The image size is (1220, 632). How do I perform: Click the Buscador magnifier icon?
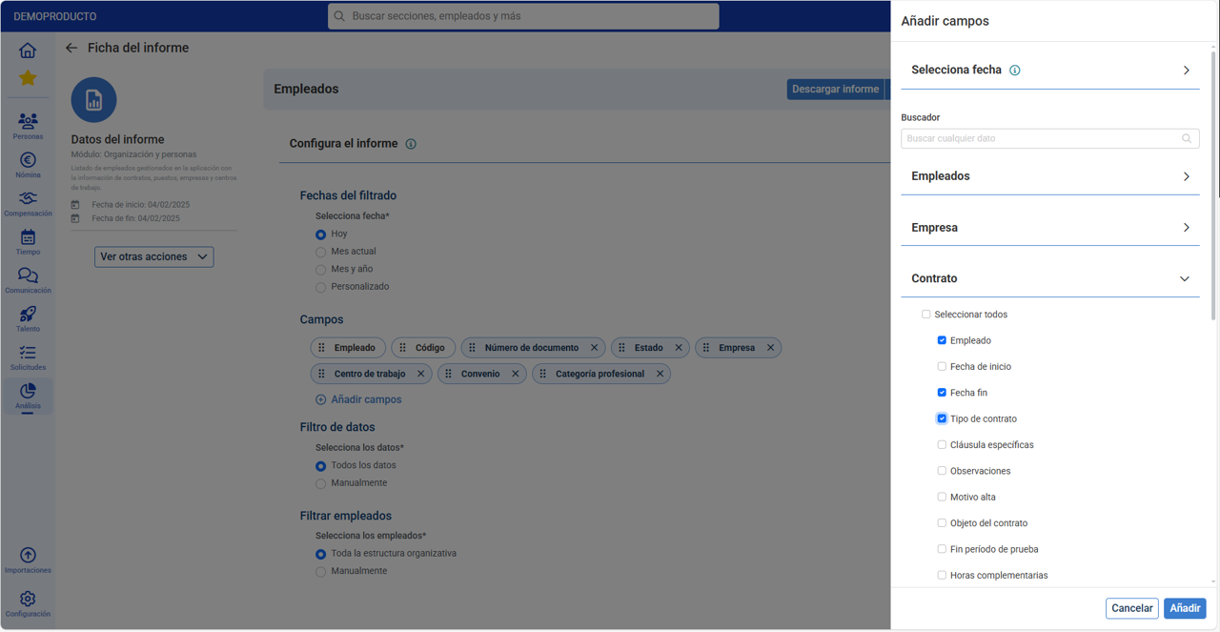(1187, 138)
